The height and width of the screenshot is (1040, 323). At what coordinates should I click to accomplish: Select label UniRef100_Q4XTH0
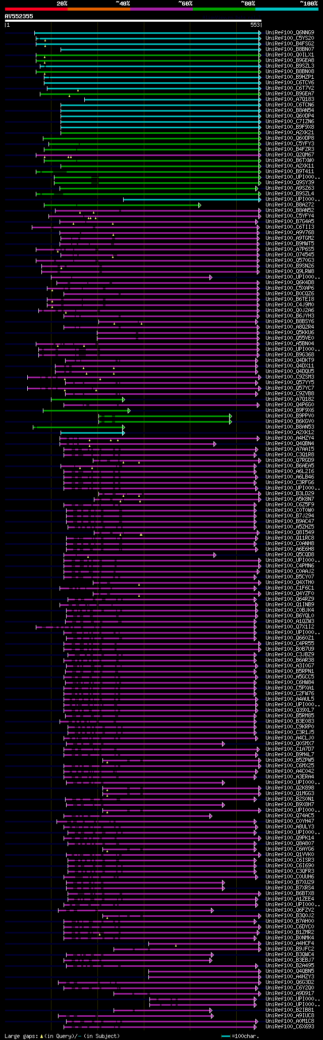290,583
